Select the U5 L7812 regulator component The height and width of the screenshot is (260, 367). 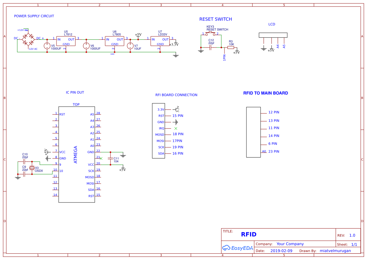[66, 41]
